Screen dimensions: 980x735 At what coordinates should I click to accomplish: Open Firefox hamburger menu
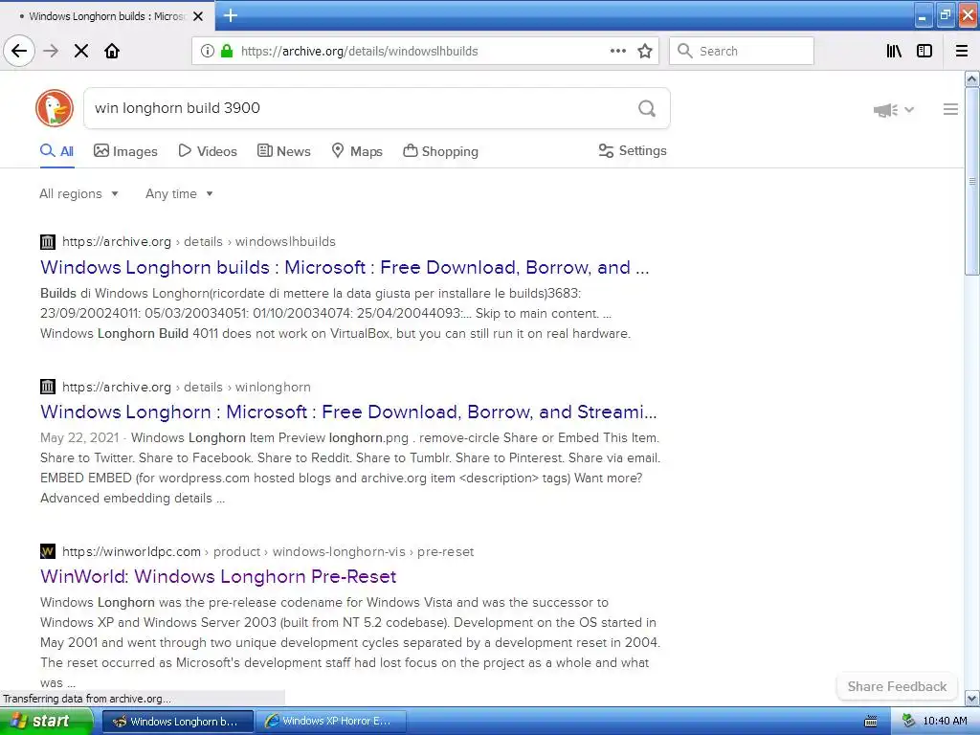pyautogui.click(x=962, y=51)
